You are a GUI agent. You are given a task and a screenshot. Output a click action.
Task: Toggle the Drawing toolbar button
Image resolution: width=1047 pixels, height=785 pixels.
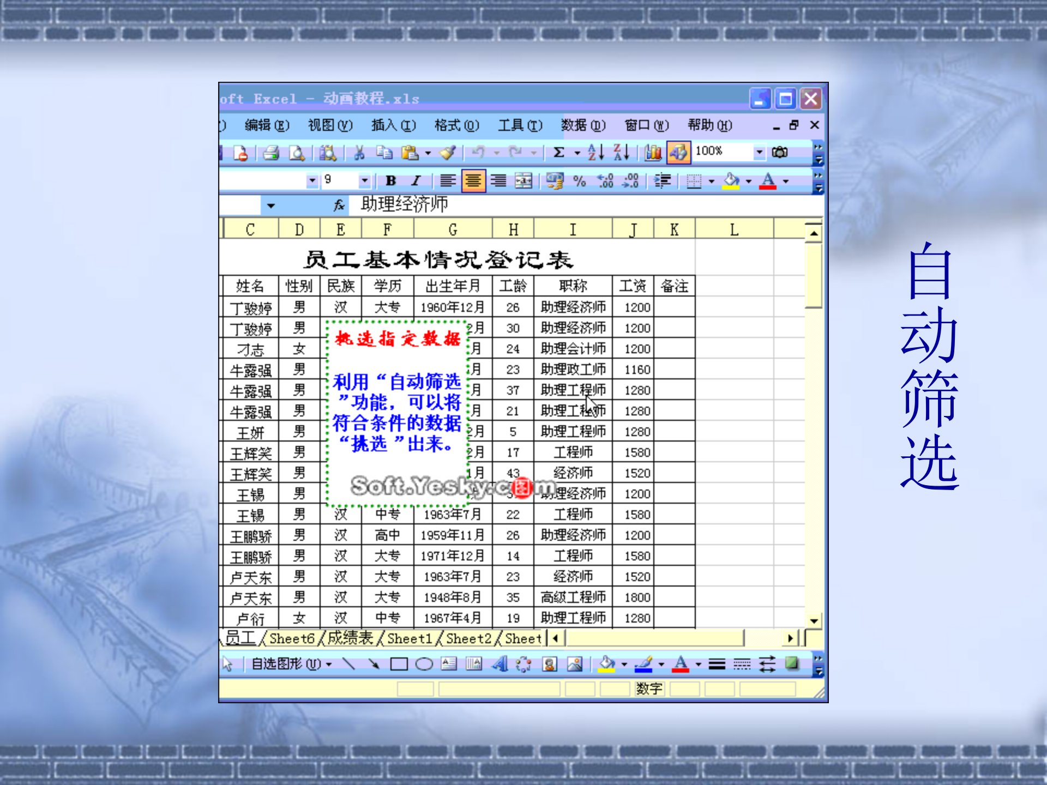[679, 153]
